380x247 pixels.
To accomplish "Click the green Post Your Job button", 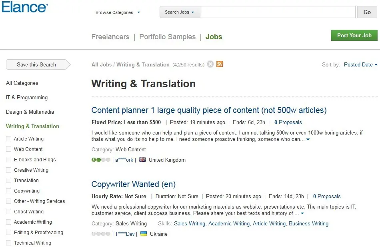I will click(354, 35).
